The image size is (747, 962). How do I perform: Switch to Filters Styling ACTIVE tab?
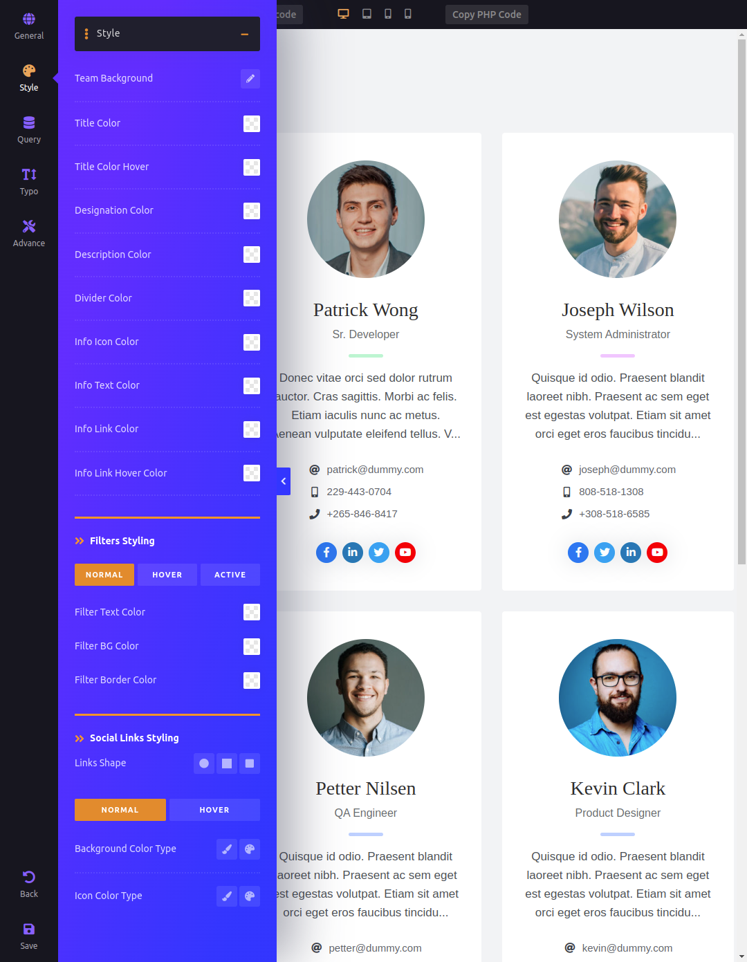230,575
